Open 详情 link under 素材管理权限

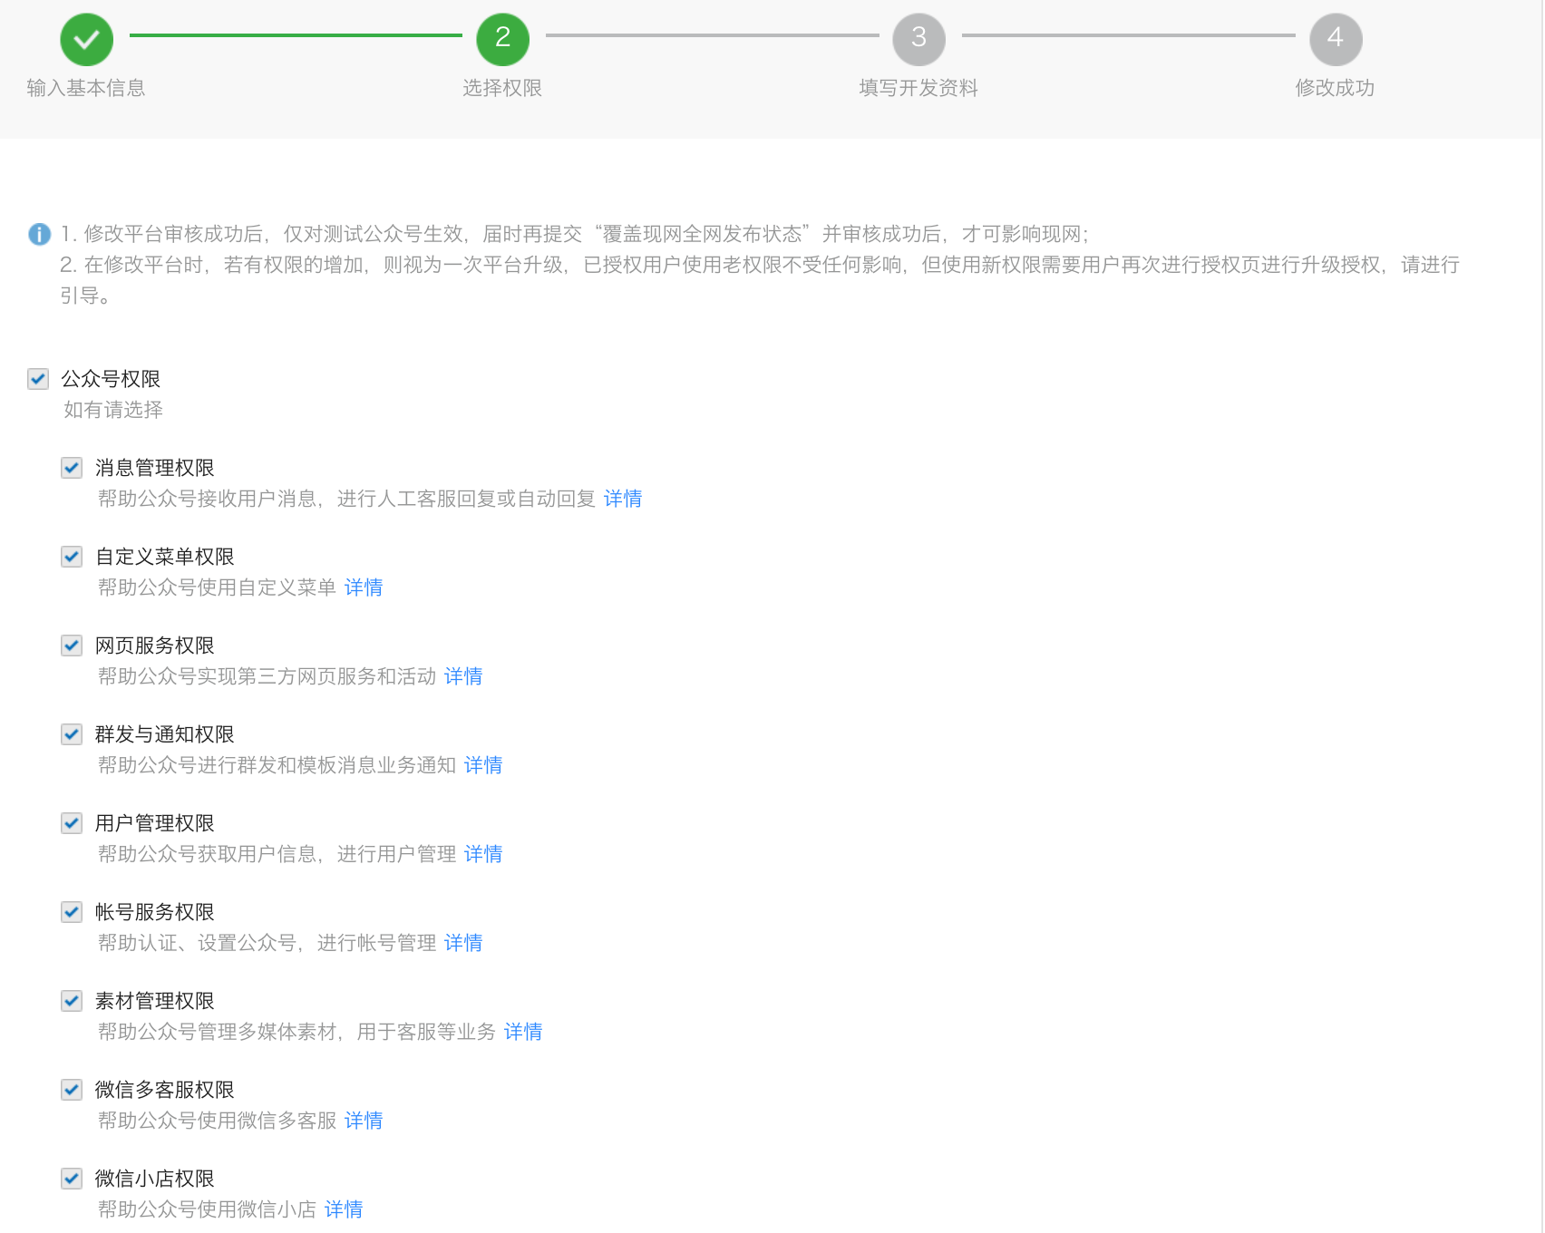(522, 1032)
